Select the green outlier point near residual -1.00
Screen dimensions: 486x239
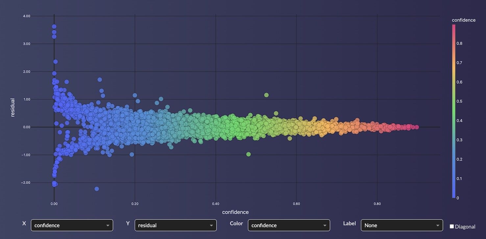pyautogui.click(x=248, y=154)
